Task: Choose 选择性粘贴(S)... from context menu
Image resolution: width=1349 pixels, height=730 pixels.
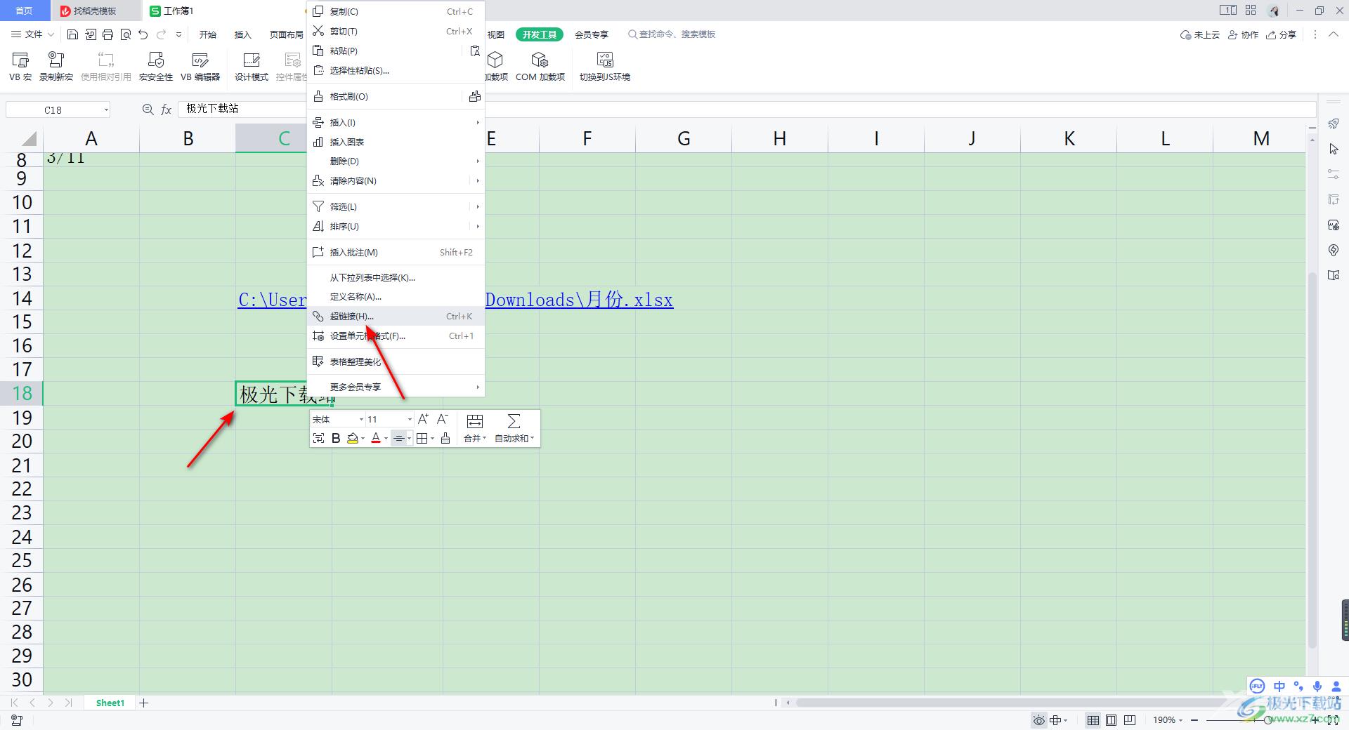Action: pos(396,70)
